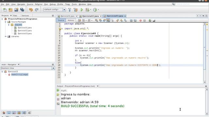Select main(String[] args) in Navigator
Screen dimensions: 209x117
[20, 74]
